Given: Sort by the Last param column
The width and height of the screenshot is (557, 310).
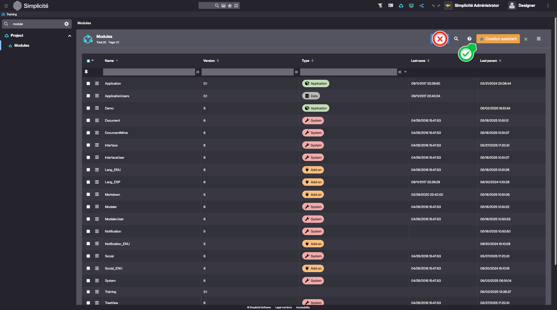Looking at the screenshot, I should [x=490, y=61].
